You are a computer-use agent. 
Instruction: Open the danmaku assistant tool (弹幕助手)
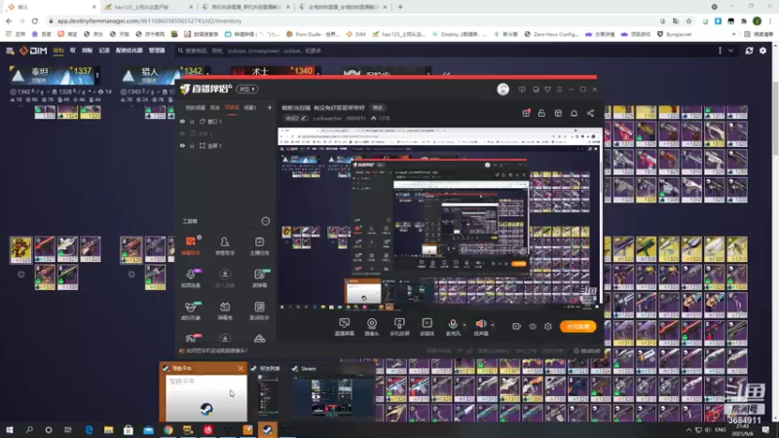click(x=191, y=245)
